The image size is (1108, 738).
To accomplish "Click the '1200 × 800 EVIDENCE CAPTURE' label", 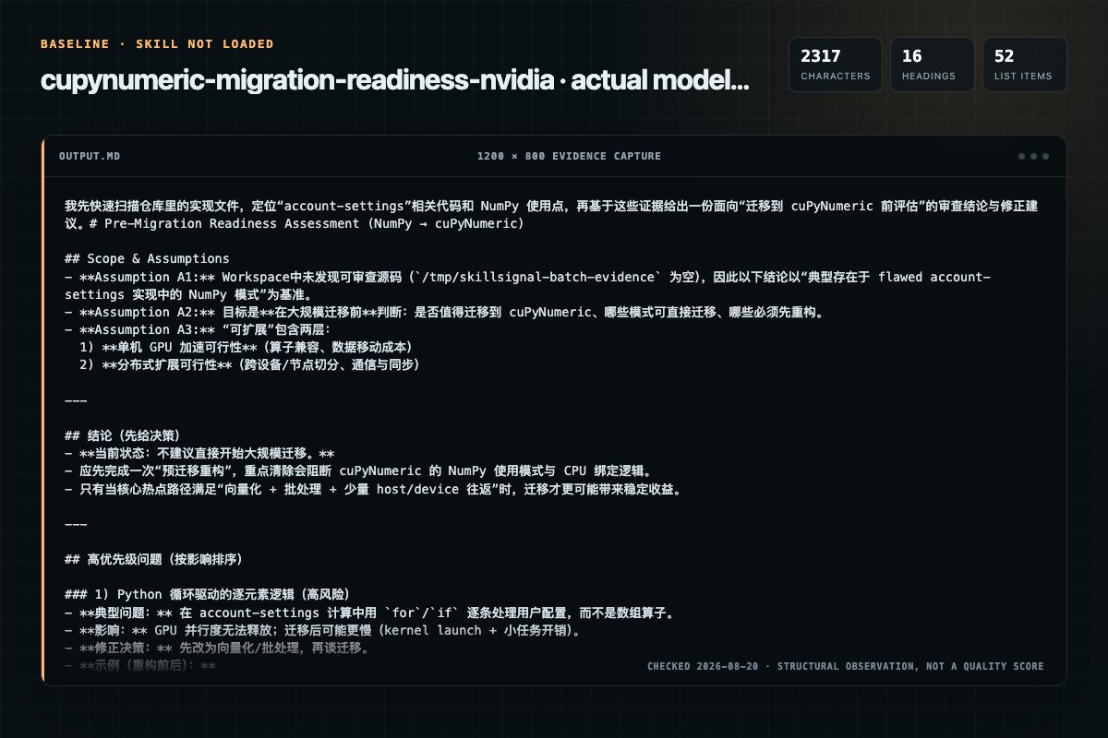I will coord(569,156).
